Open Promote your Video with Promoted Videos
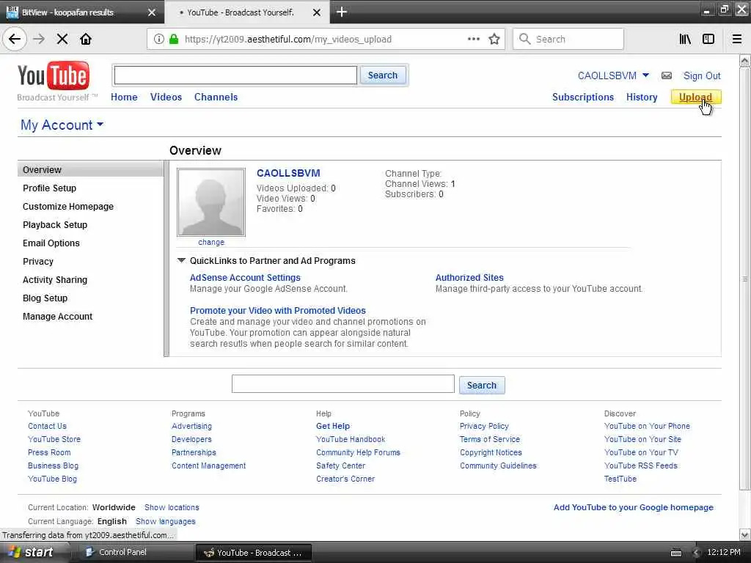The image size is (751, 563). coord(278,311)
